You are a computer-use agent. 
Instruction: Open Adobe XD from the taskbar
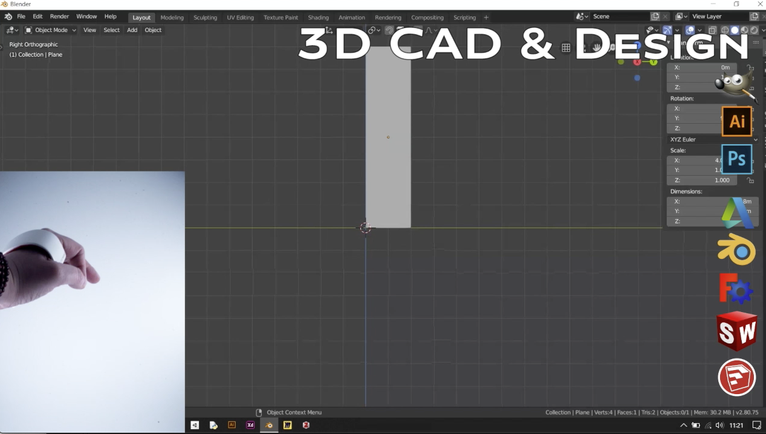(x=250, y=425)
